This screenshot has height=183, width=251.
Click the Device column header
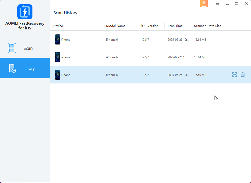tap(58, 26)
